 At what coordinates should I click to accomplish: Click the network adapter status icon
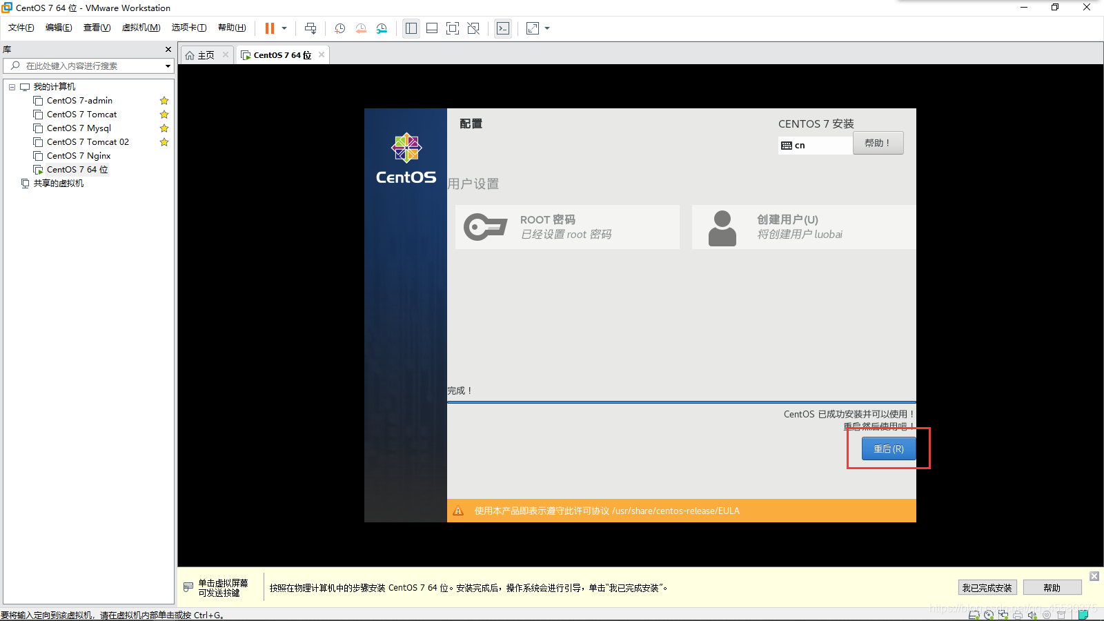[x=1003, y=615]
